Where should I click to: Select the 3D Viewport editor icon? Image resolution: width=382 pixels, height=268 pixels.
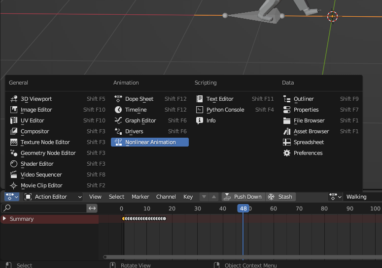14,99
